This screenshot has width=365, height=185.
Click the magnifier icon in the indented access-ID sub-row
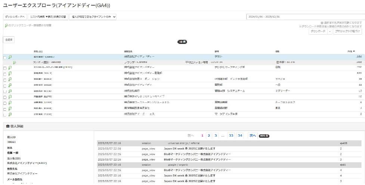(15, 63)
